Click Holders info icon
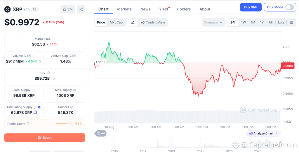 72,107
